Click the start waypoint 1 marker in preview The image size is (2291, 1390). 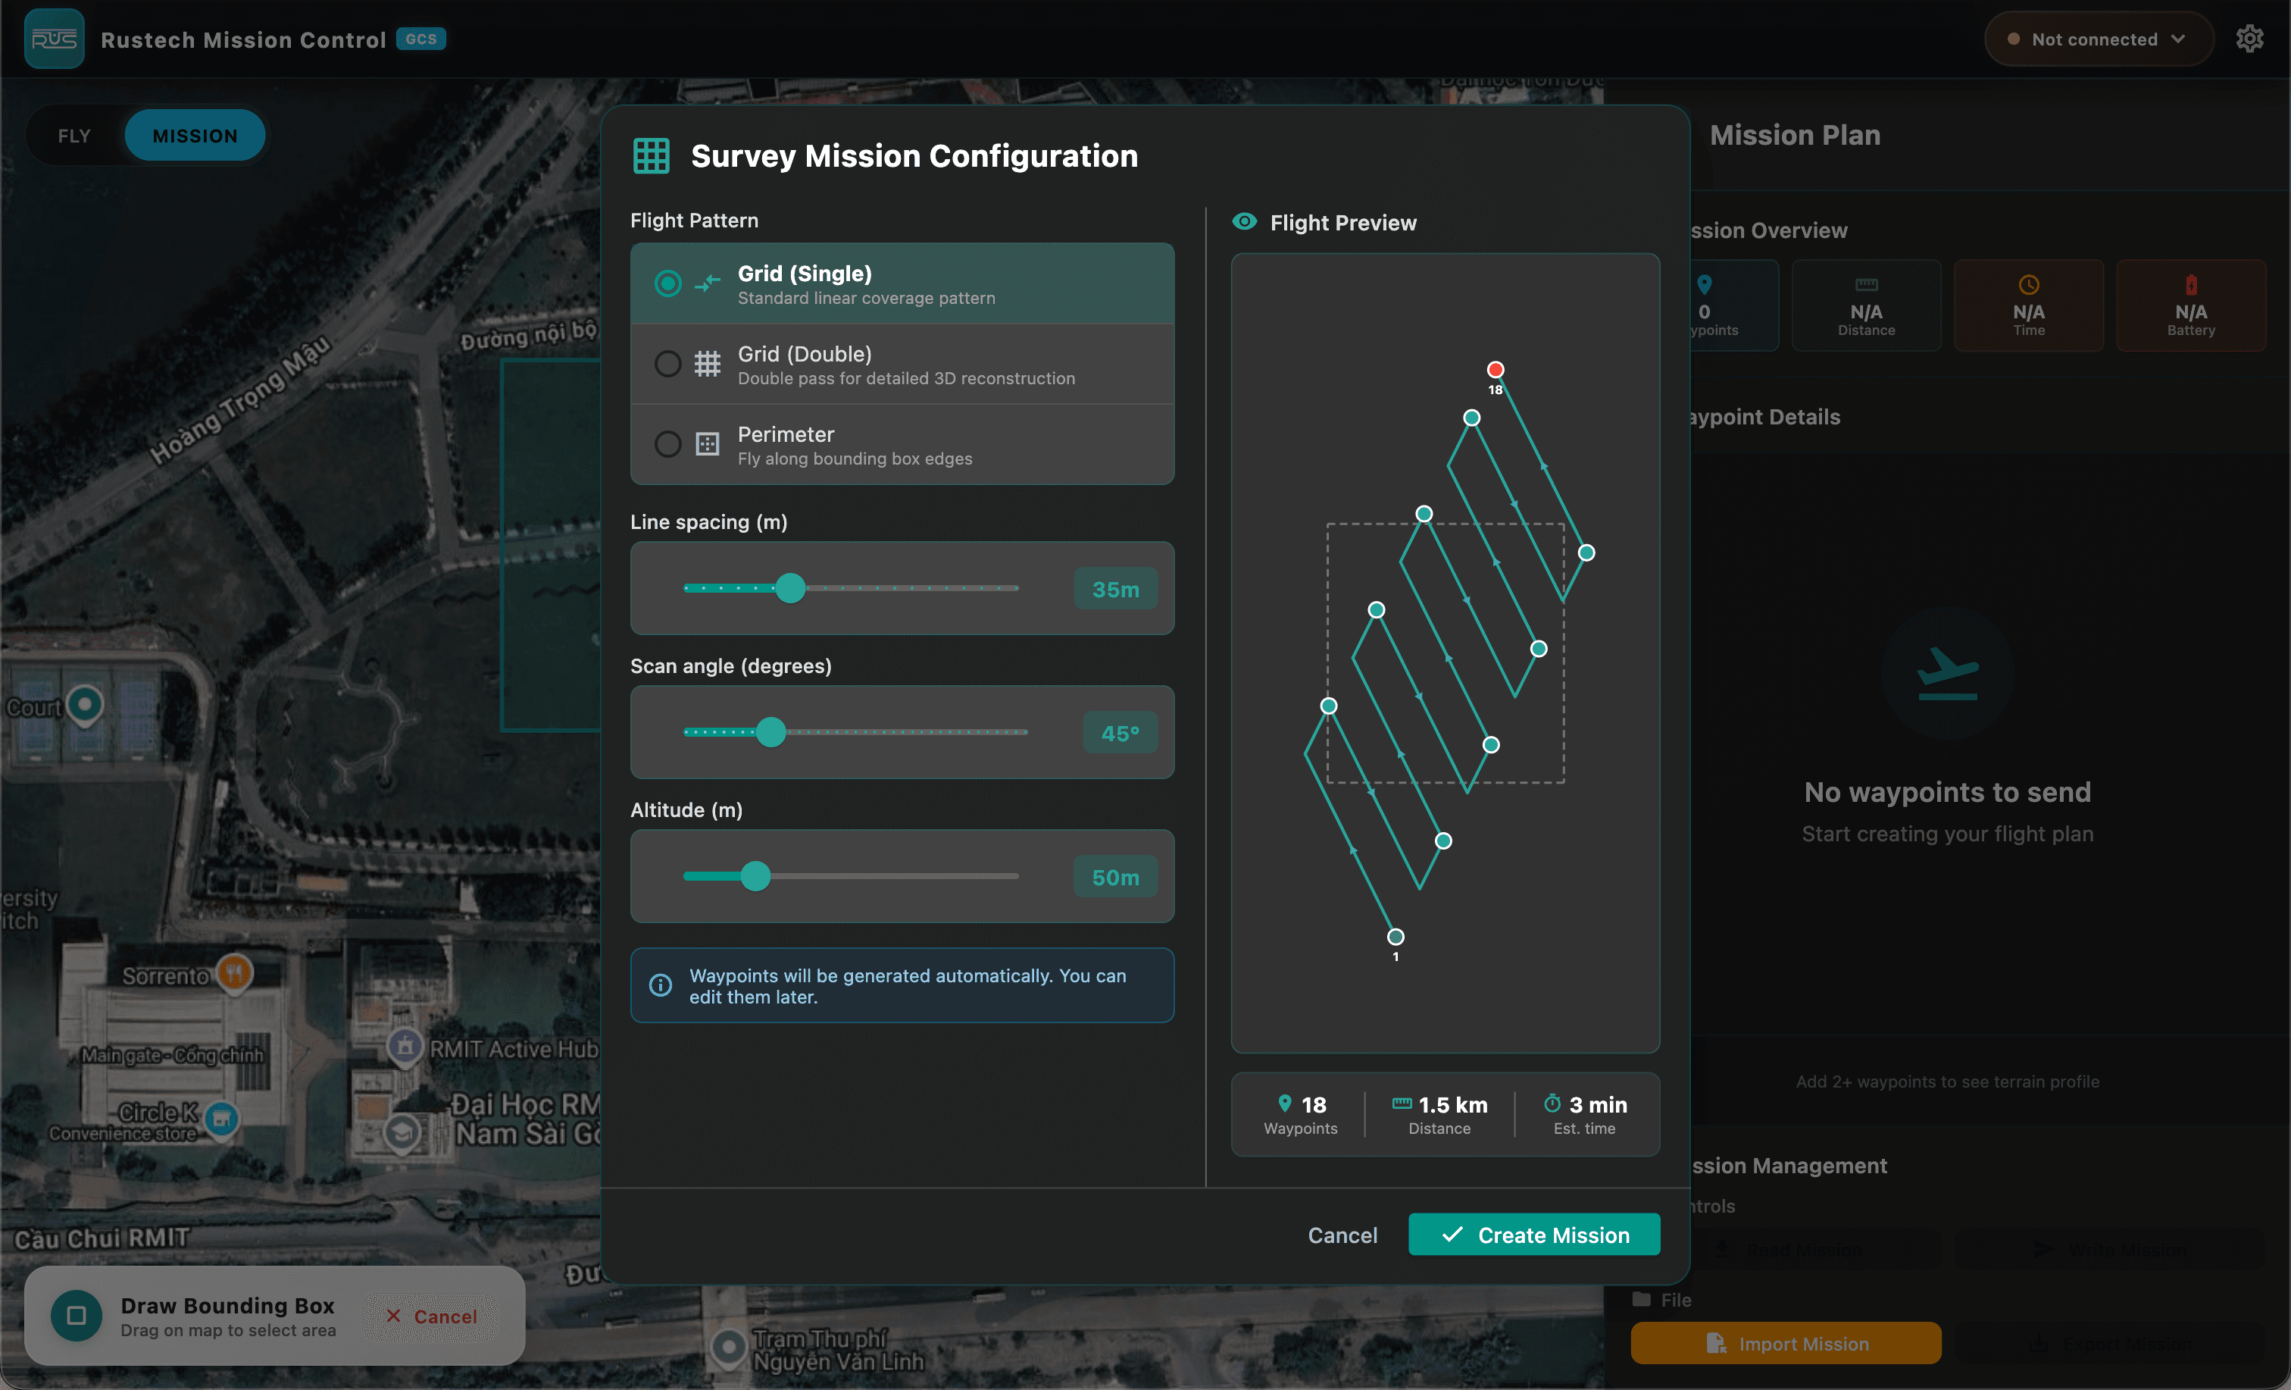click(x=1396, y=937)
